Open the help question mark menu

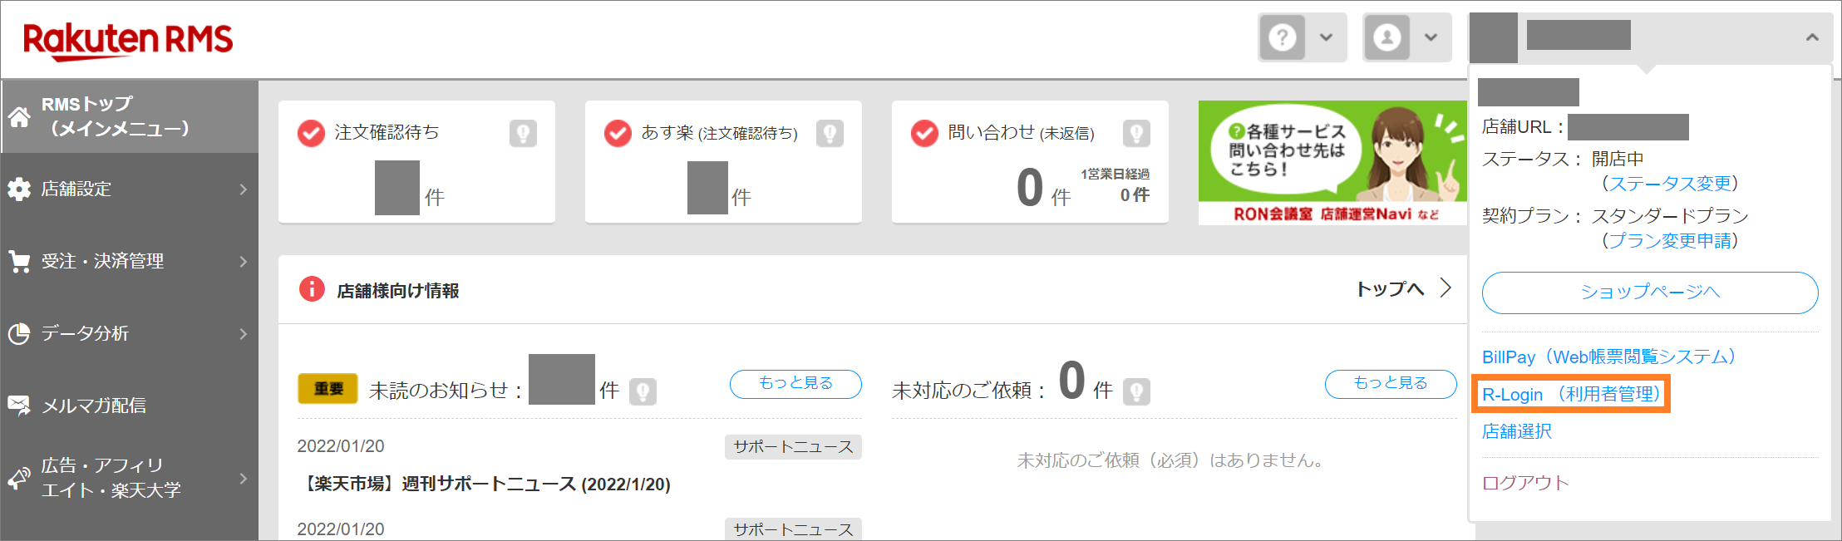click(1301, 37)
